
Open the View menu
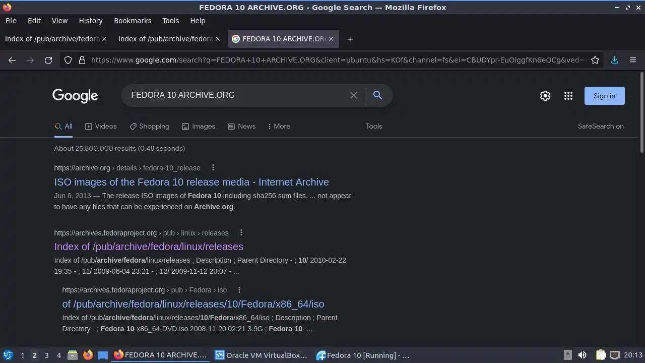coord(59,21)
